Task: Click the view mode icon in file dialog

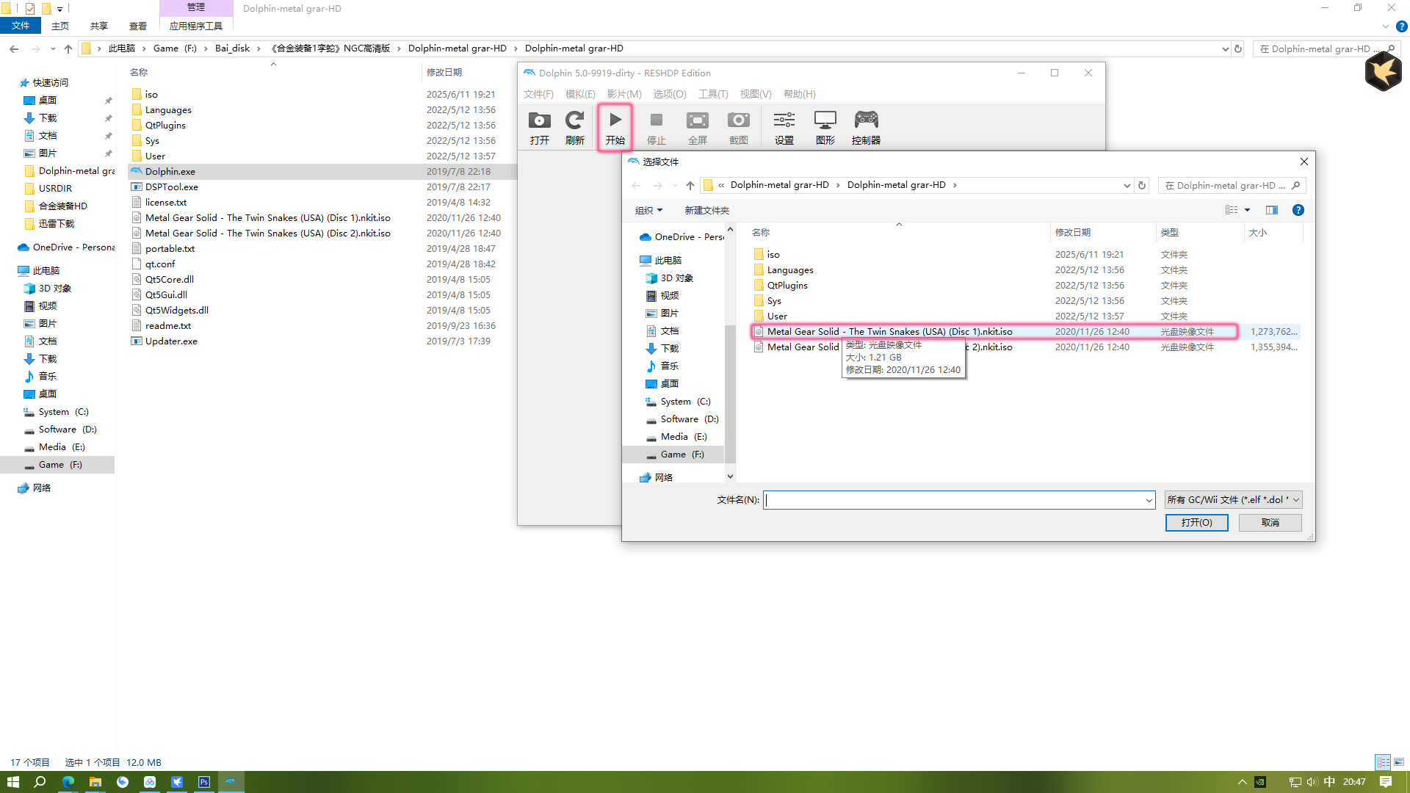Action: click(1232, 210)
